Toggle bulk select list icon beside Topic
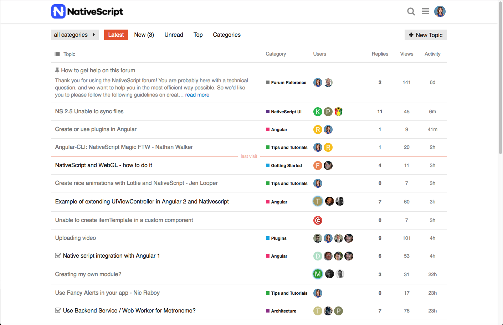Screen dimensions: 503x325 (57, 54)
